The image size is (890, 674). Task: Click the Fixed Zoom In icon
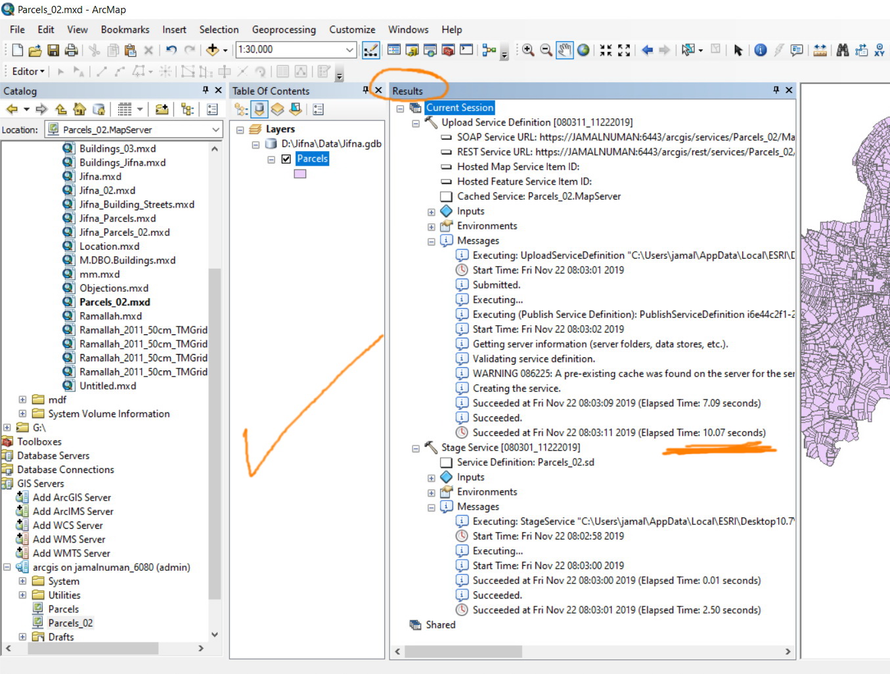606,50
